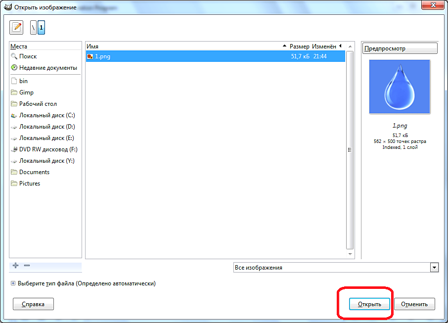Select the bin bookmark
The image size is (448, 323).
45,81
